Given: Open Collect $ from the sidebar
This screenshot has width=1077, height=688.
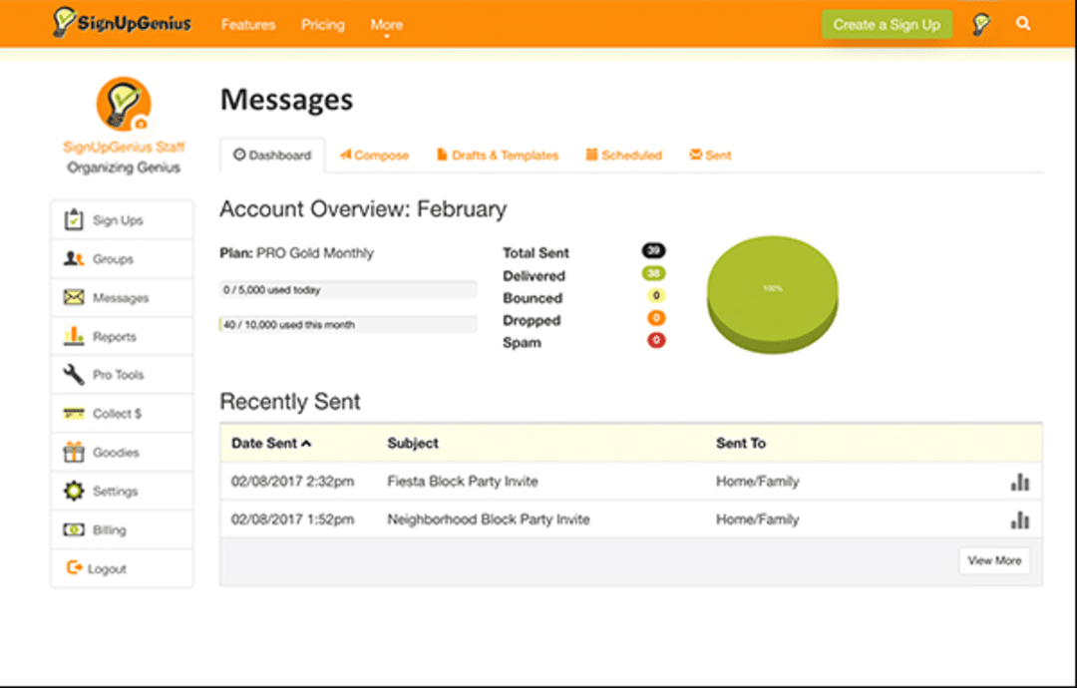Looking at the screenshot, I should coord(73,413).
